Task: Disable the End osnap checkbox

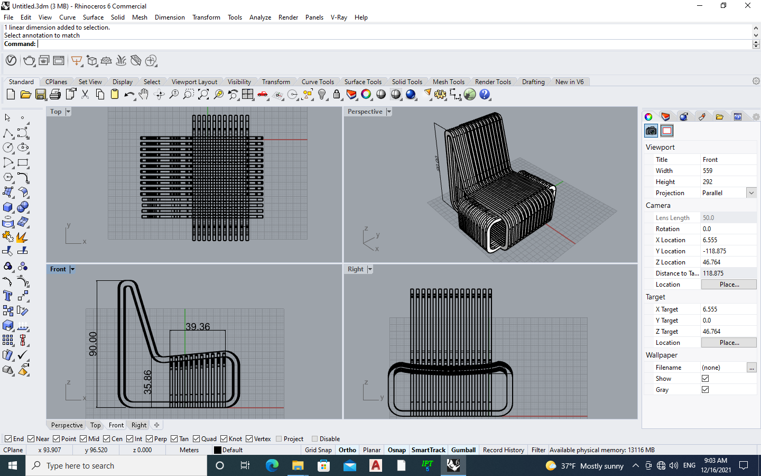Action: pos(8,439)
